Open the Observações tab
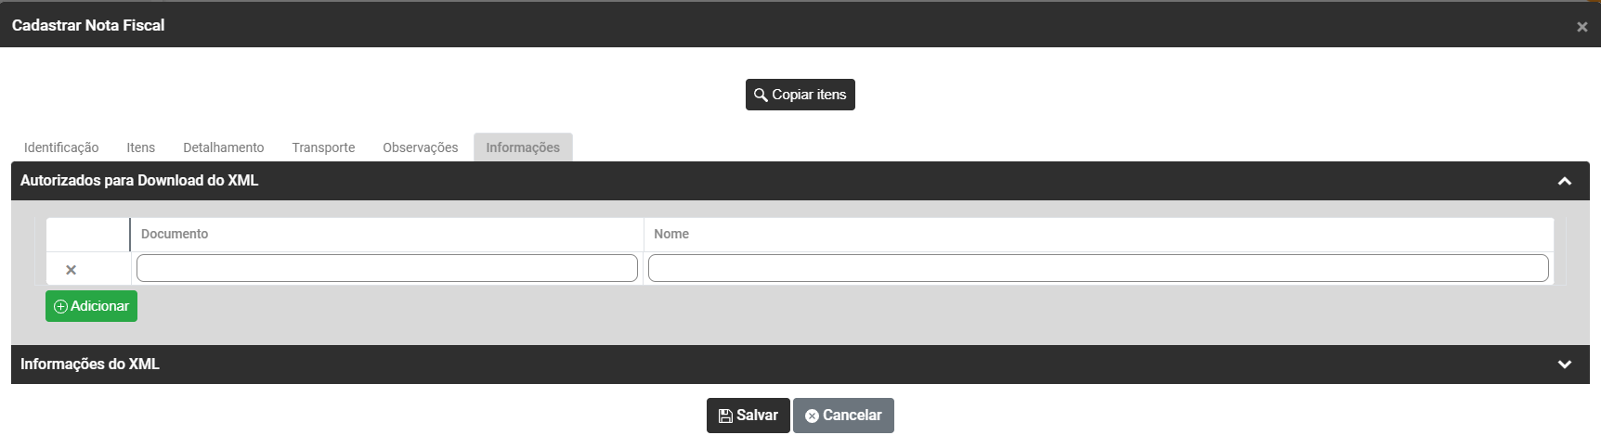1601x448 pixels. (x=420, y=147)
